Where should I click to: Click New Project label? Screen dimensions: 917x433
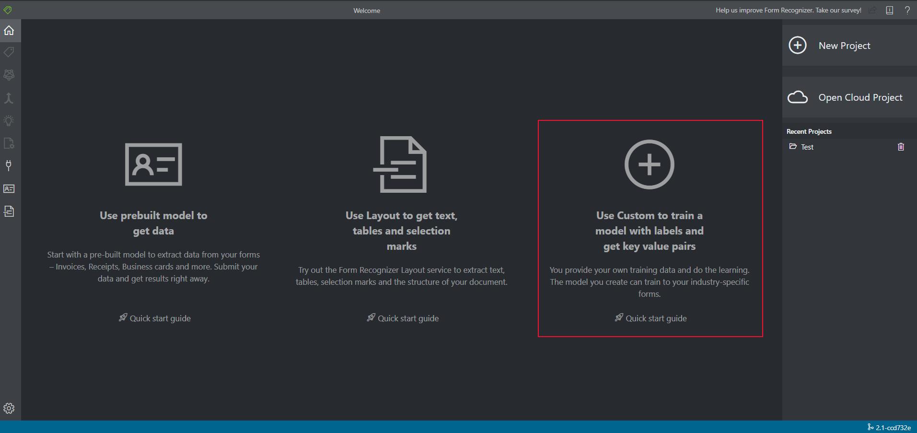(844, 46)
